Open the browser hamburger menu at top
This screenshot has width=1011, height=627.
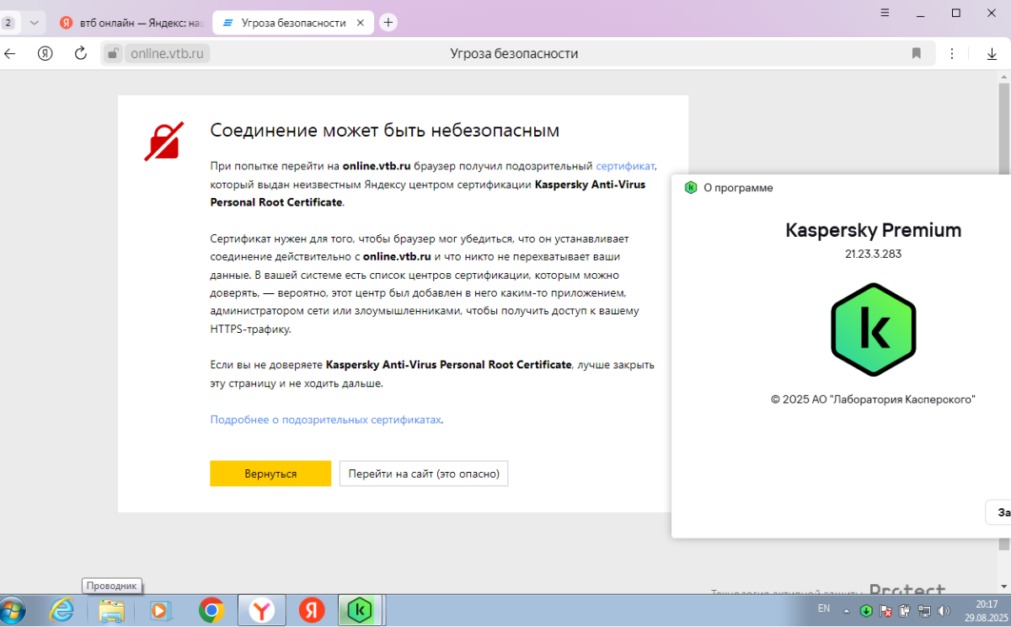[885, 13]
